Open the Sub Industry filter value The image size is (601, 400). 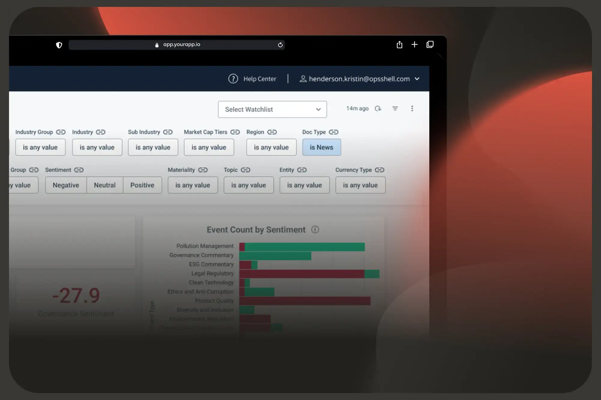coord(153,147)
